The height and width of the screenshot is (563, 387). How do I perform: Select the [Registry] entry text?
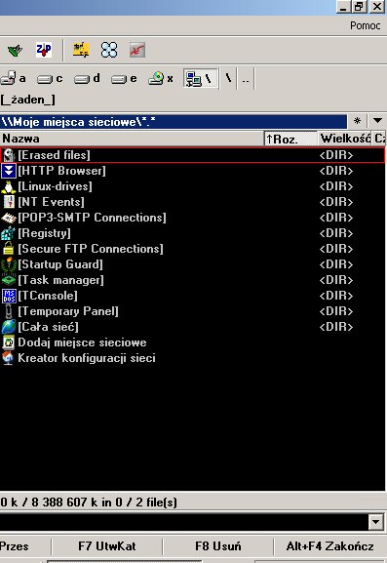click(45, 233)
